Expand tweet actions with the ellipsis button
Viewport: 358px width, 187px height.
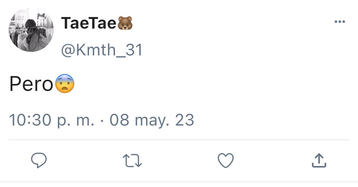[340, 22]
